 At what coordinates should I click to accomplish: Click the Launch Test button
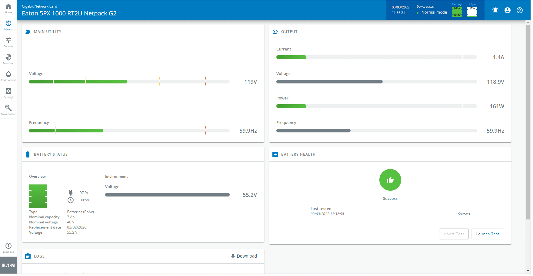coord(488,234)
